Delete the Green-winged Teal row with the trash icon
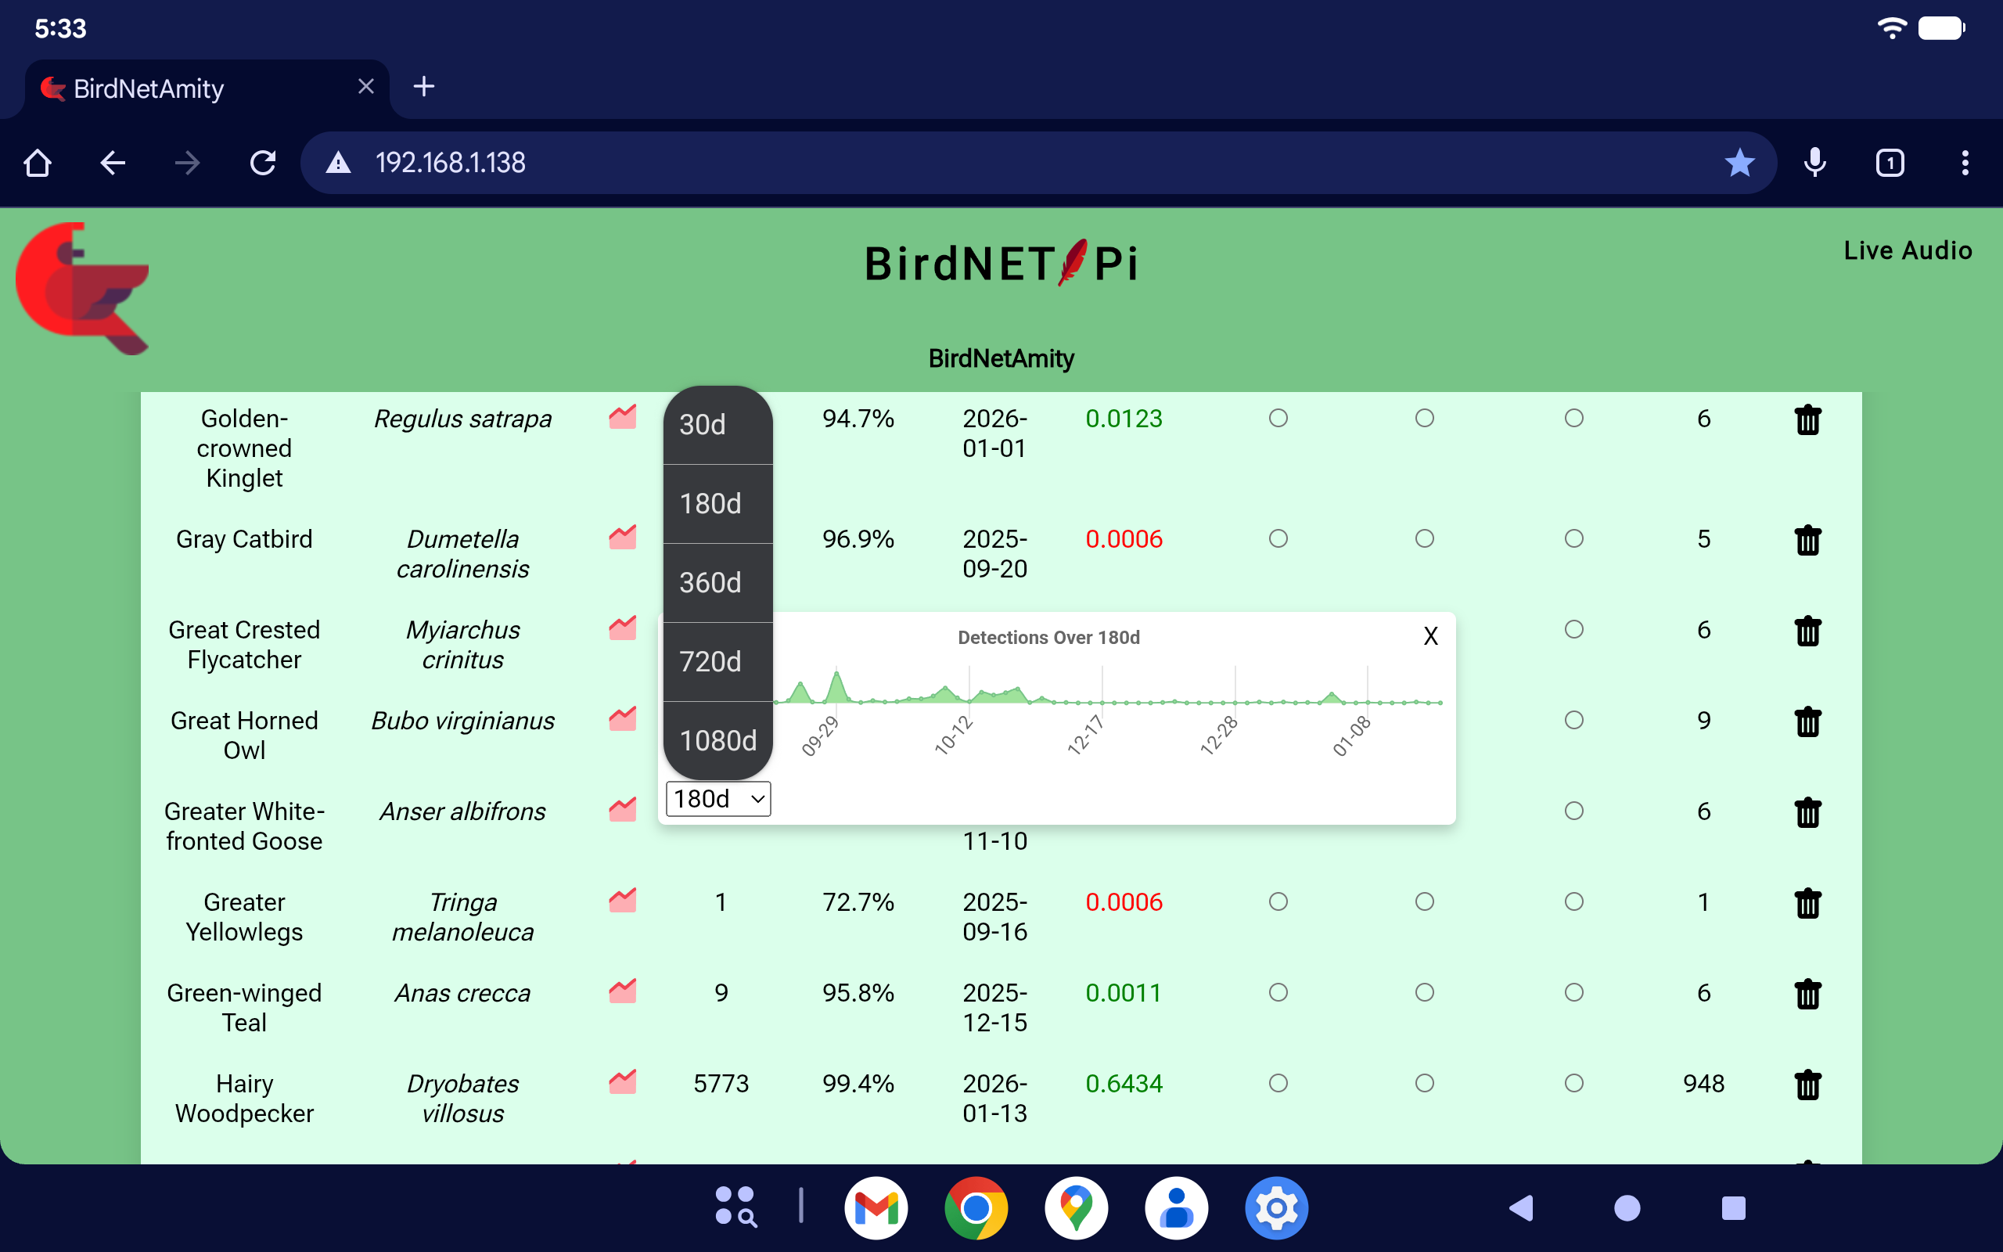This screenshot has height=1252, width=2003. tap(1807, 994)
